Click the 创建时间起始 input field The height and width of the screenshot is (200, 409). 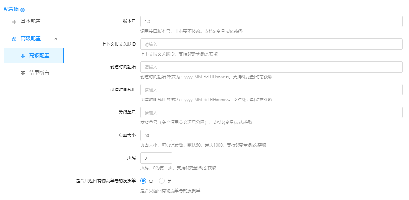point(271,67)
